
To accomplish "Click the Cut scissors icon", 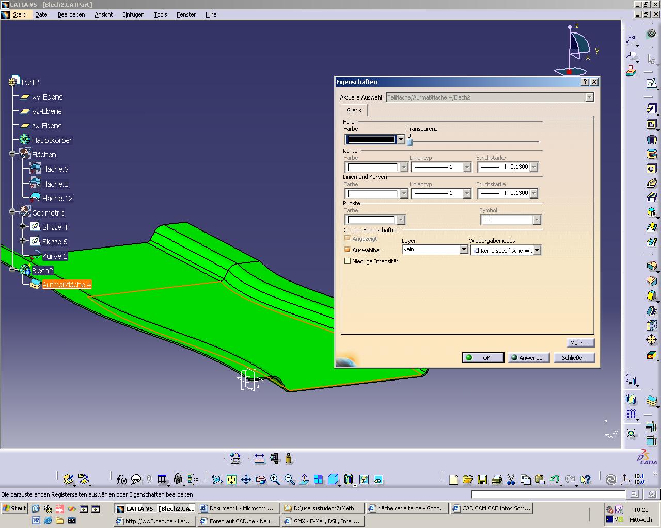I will point(511,480).
